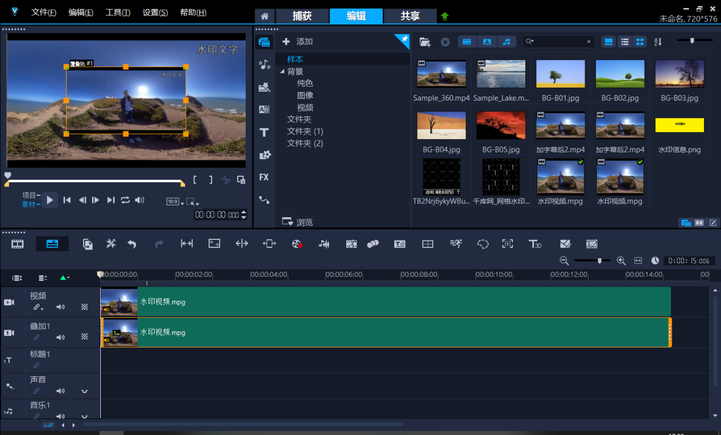Image resolution: width=721 pixels, height=435 pixels.
Task: Adjust the timeline zoom slider
Action: [592, 260]
